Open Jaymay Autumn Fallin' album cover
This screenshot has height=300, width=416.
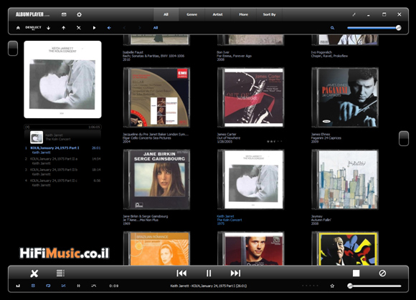pyautogui.click(x=345, y=180)
